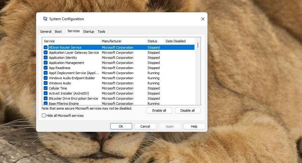Click the System Configuration title bar icon
This screenshot has height=163, width=302.
click(x=45, y=19)
